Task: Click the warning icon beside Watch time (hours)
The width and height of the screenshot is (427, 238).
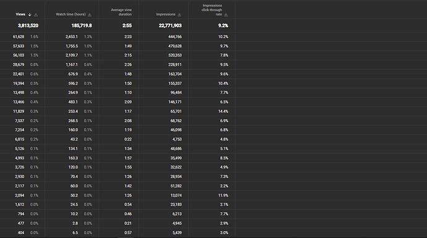Action: pyautogui.click(x=90, y=15)
